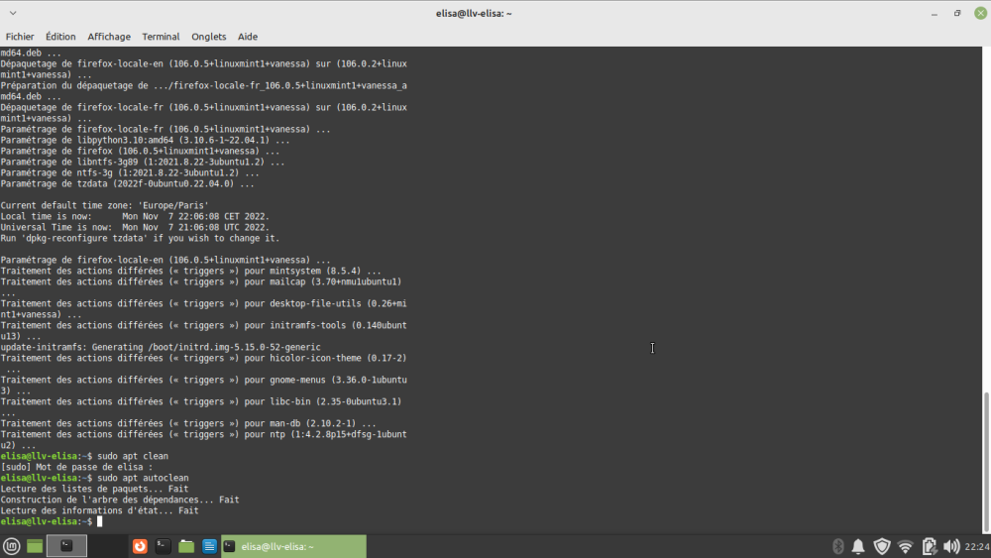Screen dimensions: 991x558
Task: Open the Wi-Fi network tray menu
Action: 906,546
